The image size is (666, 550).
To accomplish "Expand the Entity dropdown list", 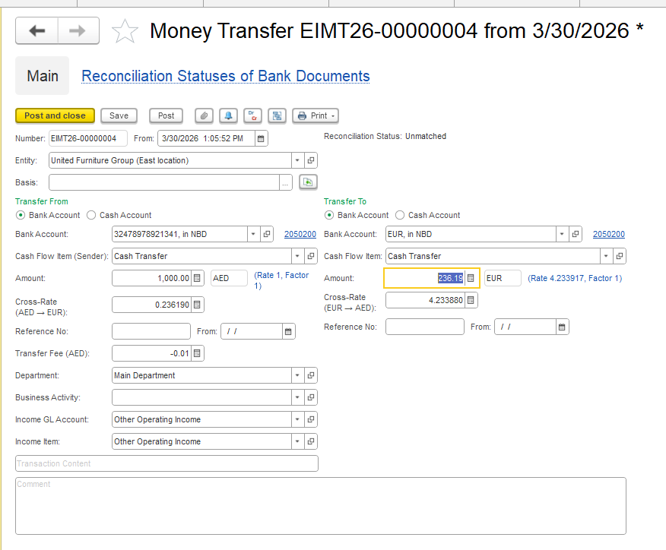I will coord(296,160).
